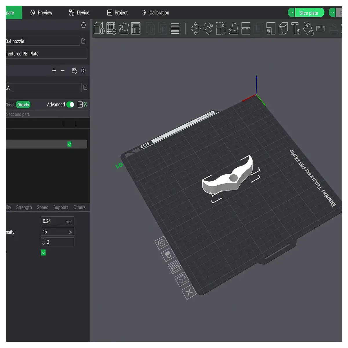
Task: Click the Auto orient tool icon
Action: 124,28
